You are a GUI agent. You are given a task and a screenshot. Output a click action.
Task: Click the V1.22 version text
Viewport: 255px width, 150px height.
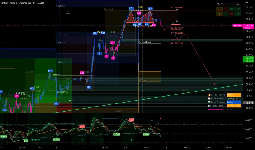tap(230, 109)
